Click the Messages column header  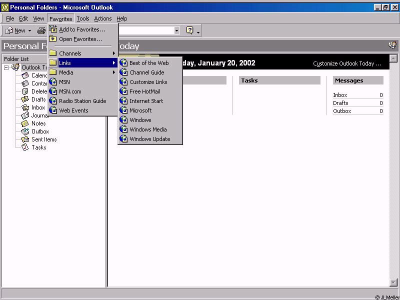pyautogui.click(x=358, y=80)
